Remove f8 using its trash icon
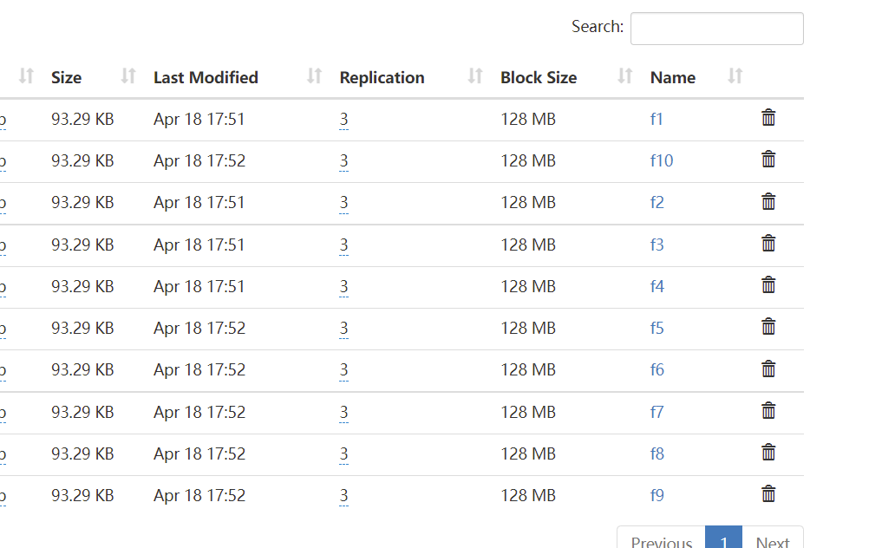This screenshot has height=548, width=895. (x=768, y=453)
